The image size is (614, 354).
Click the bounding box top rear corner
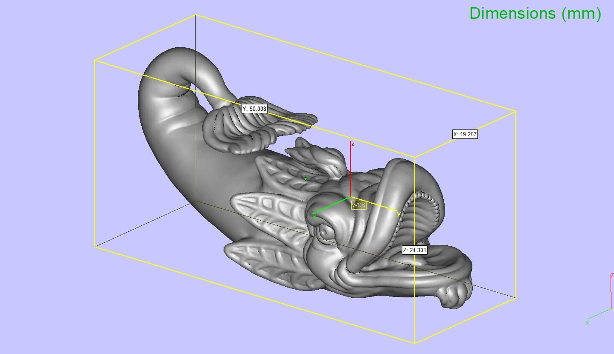click(195, 15)
